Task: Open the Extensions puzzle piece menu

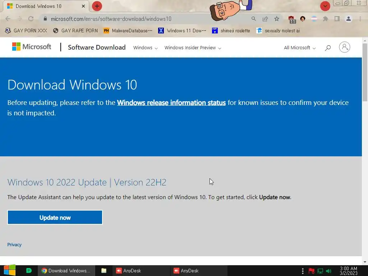Action: click(x=326, y=19)
